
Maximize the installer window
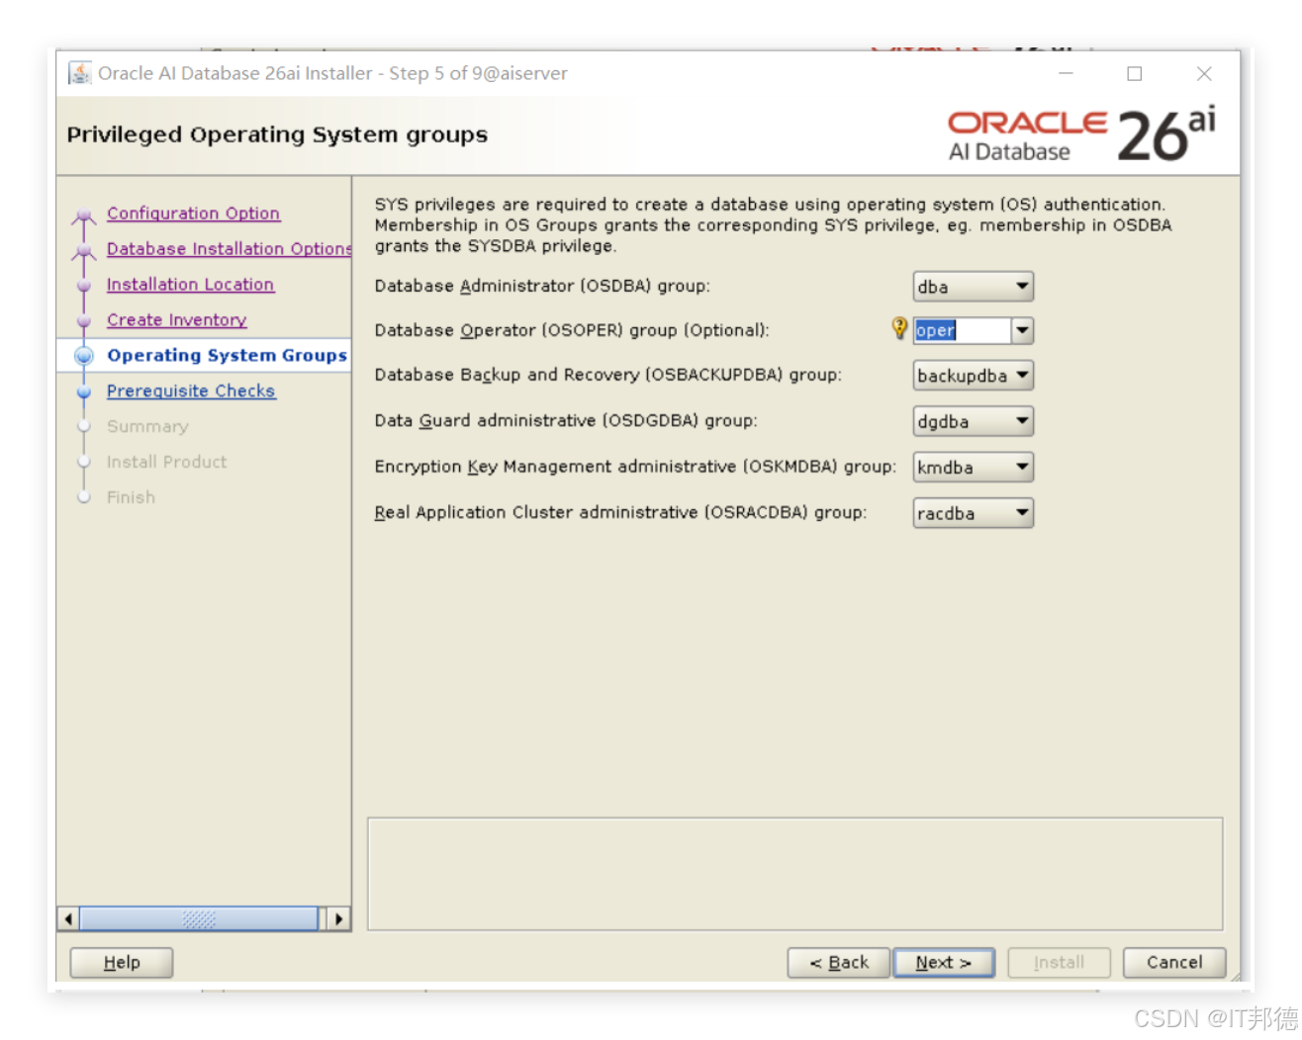click(x=1135, y=73)
